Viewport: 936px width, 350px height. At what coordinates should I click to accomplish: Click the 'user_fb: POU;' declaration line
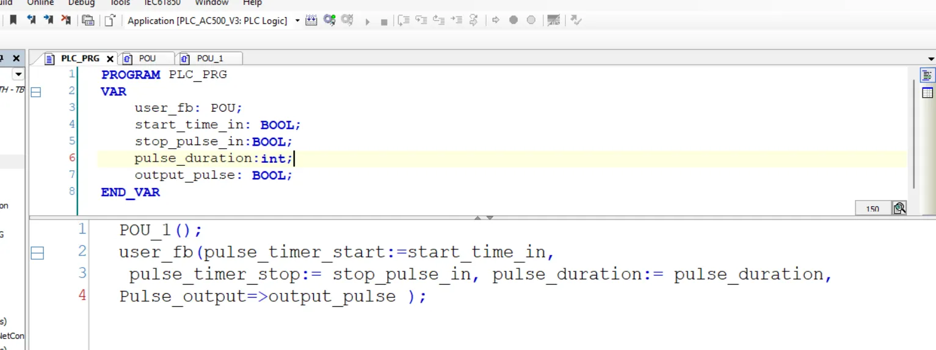189,108
